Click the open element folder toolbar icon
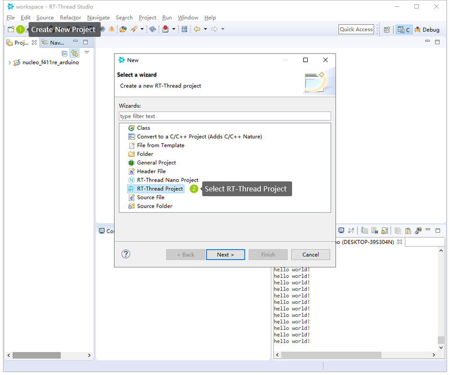 [x=123, y=29]
